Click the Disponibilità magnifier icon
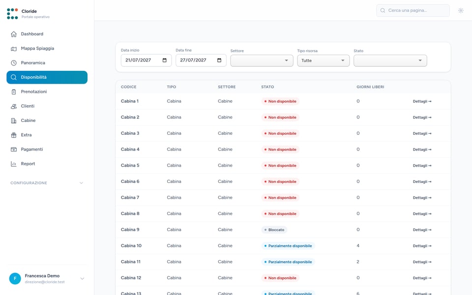The height and width of the screenshot is (295, 472). (14, 77)
